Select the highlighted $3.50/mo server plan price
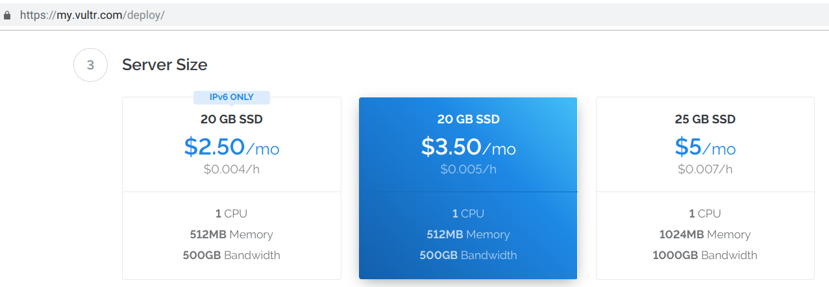This screenshot has height=287, width=829. pos(468,147)
